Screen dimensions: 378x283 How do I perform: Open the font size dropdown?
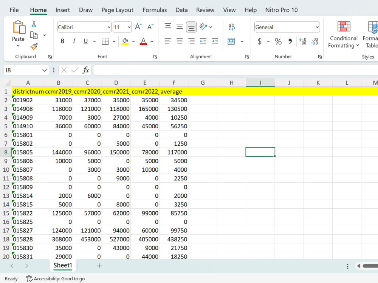click(129, 27)
